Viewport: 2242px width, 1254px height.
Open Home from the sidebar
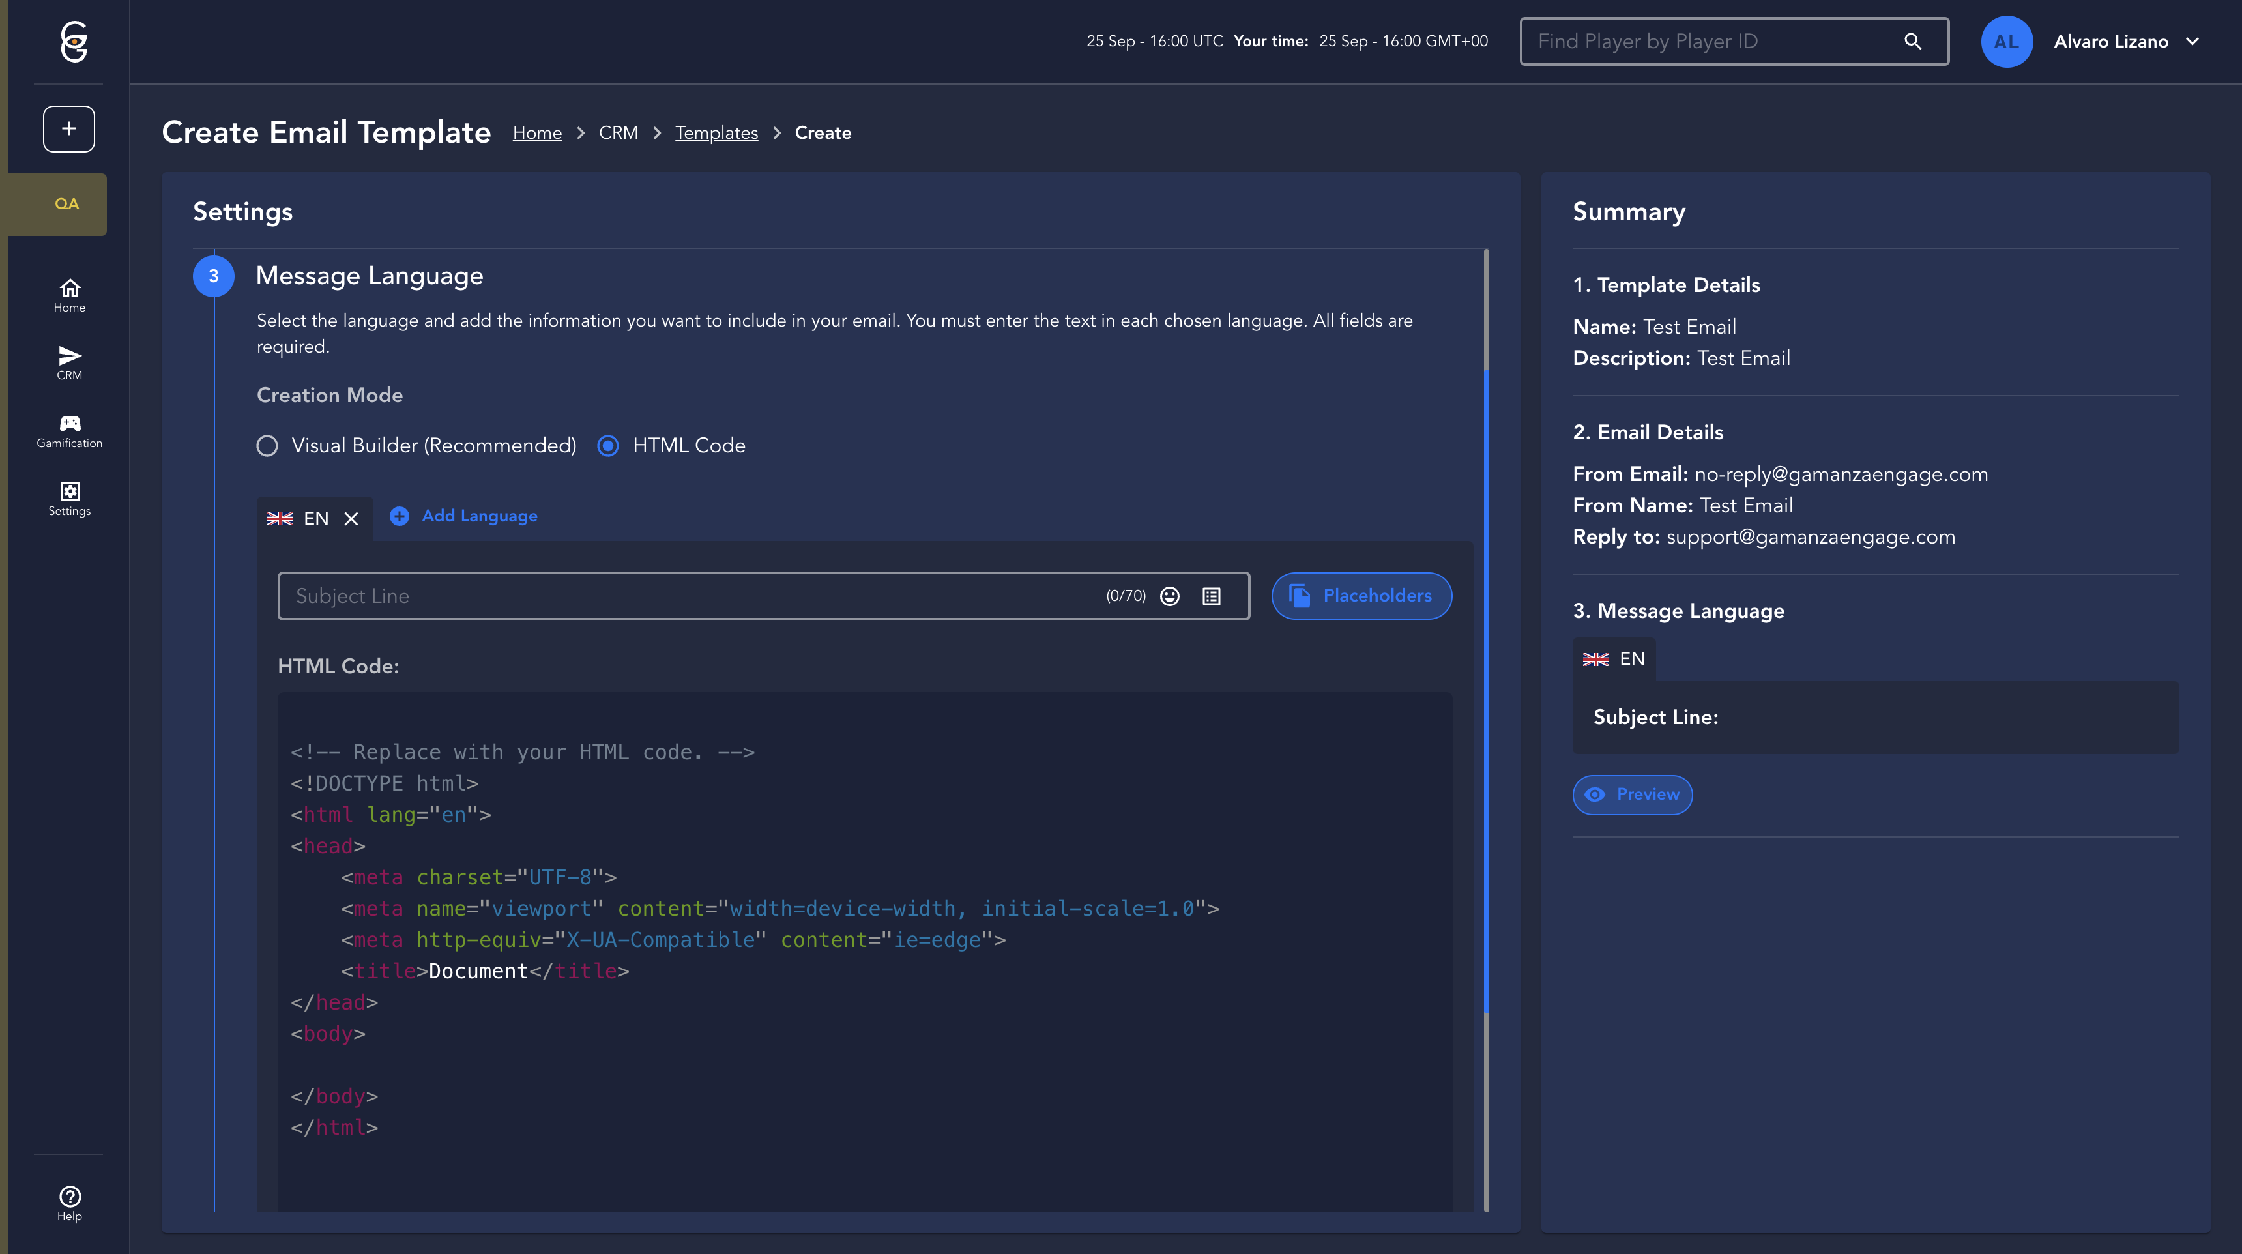click(70, 295)
